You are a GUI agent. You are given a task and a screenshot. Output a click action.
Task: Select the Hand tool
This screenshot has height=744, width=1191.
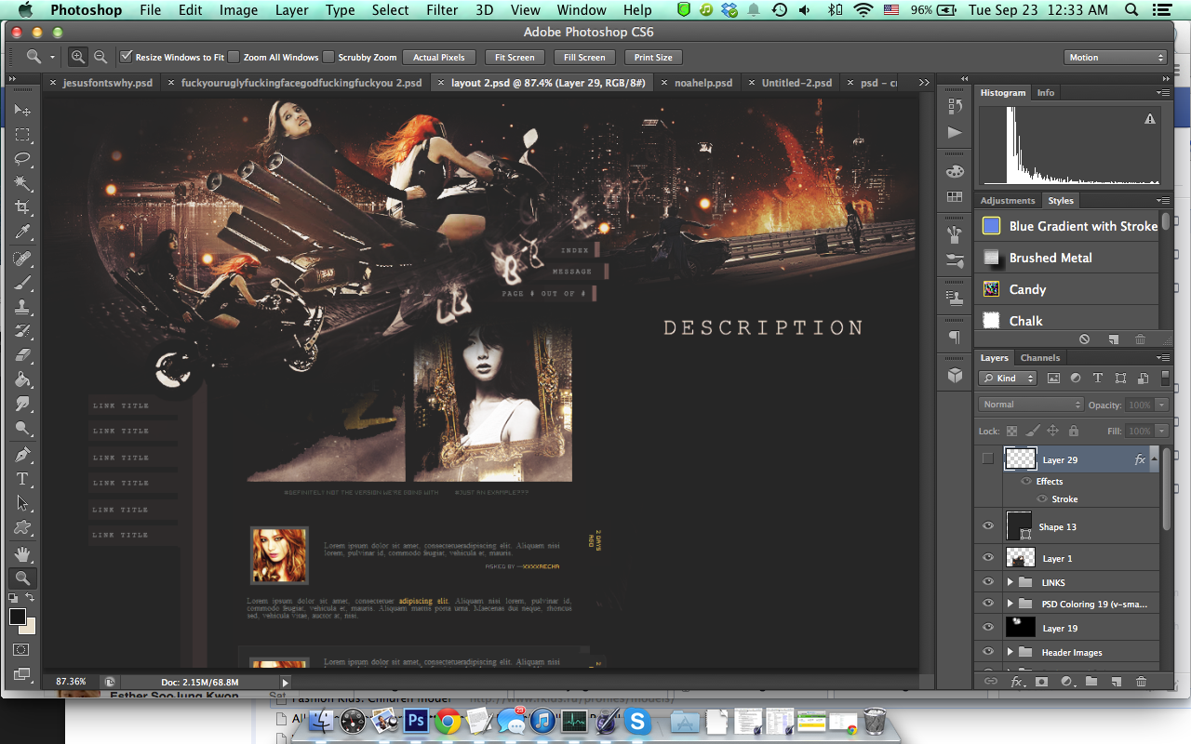[x=22, y=554]
